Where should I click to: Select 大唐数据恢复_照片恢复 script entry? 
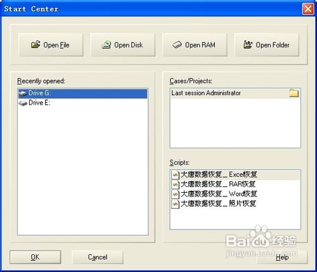coord(235,204)
